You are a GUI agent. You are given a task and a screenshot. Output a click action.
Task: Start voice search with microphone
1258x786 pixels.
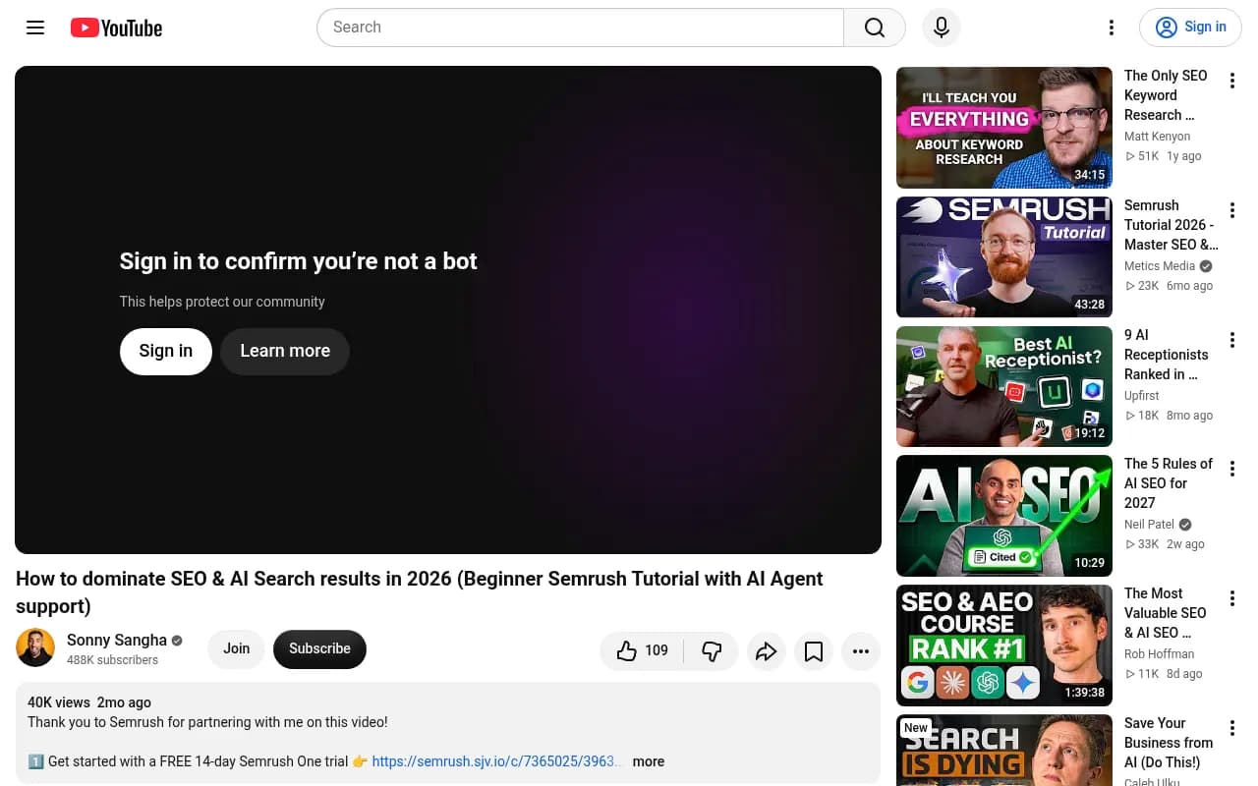coord(942,28)
